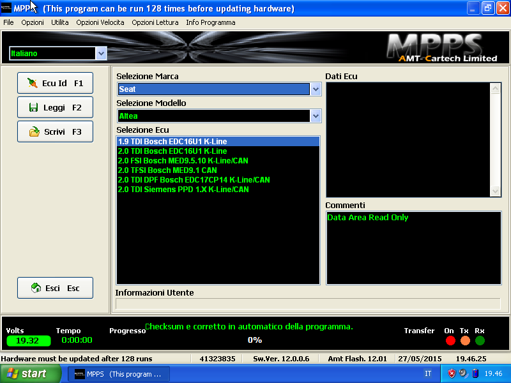Select 2.0 TDI Siemens PPD 1.X K-Line/CAN
This screenshot has height=383, width=511.
click(218, 189)
